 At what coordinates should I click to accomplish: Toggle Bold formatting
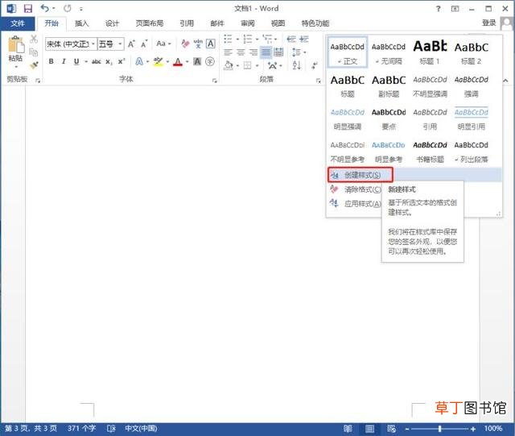pyautogui.click(x=51, y=61)
